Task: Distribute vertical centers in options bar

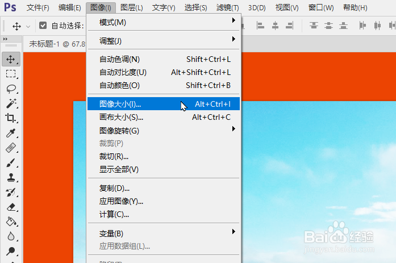Action: click(x=328, y=26)
